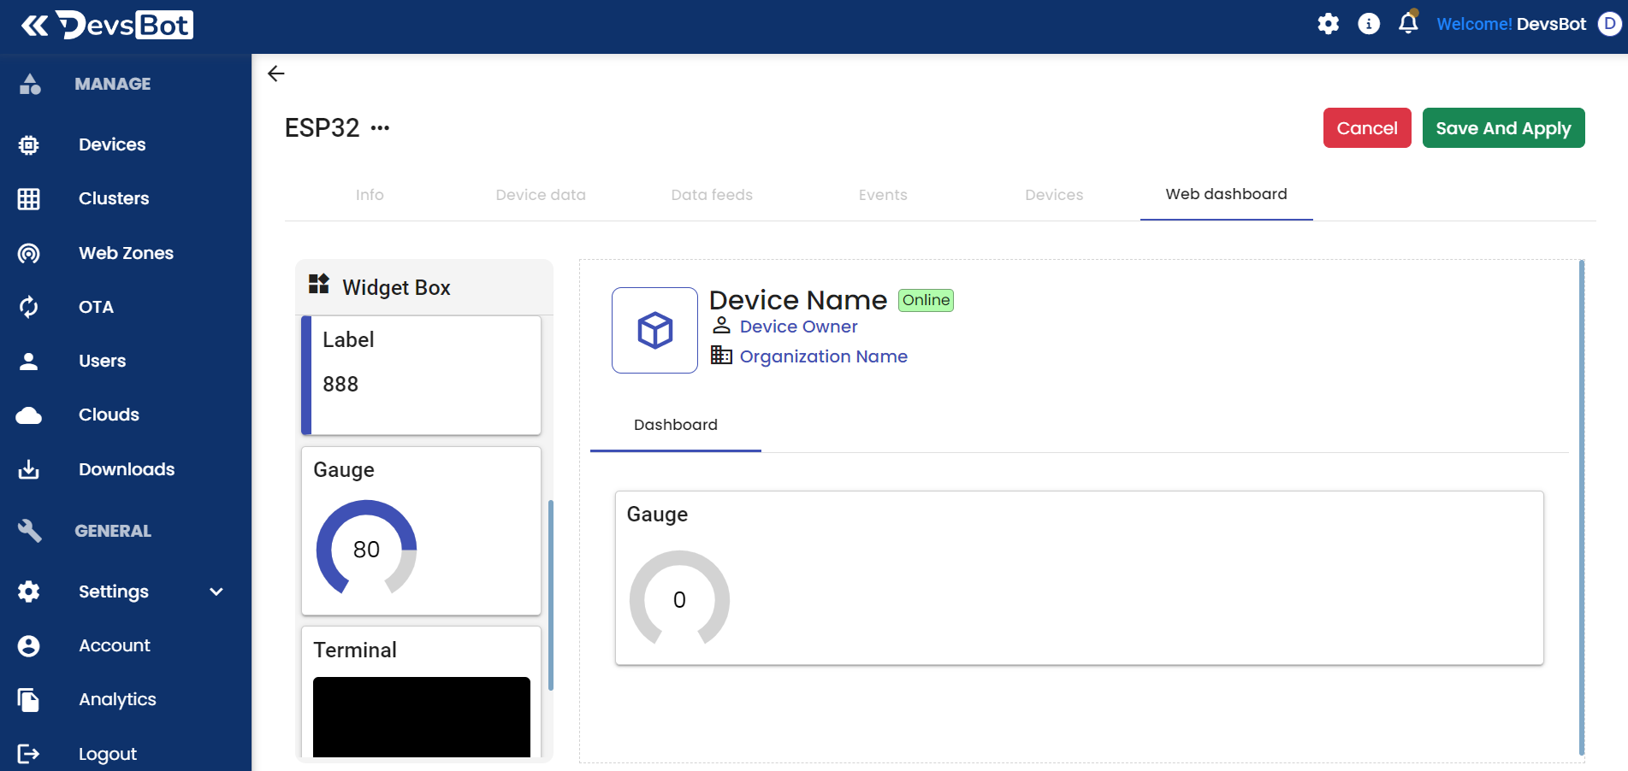Image resolution: width=1628 pixels, height=771 pixels.
Task: Open the Dashboard tab in preview
Action: [x=675, y=425]
